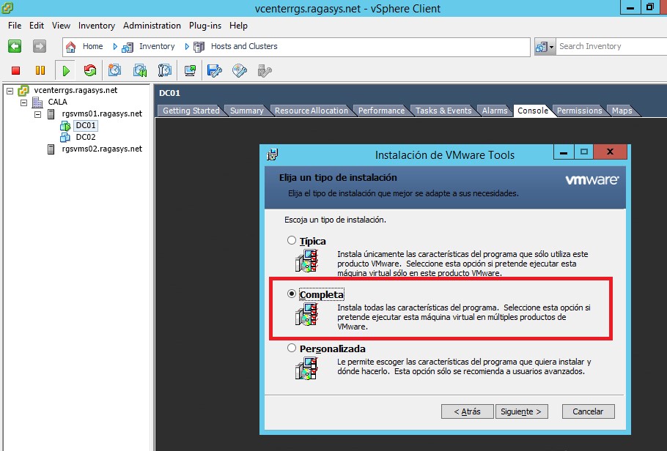Click green back navigation arrow
This screenshot has width=667, height=451.
tap(14, 45)
